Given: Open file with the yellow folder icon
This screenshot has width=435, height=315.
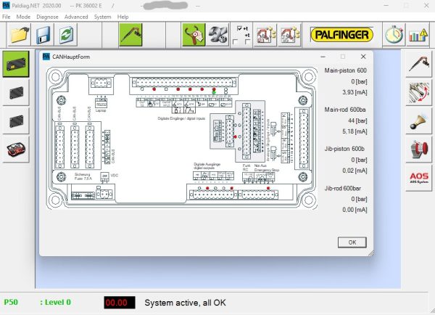Looking at the screenshot, I should point(19,35).
